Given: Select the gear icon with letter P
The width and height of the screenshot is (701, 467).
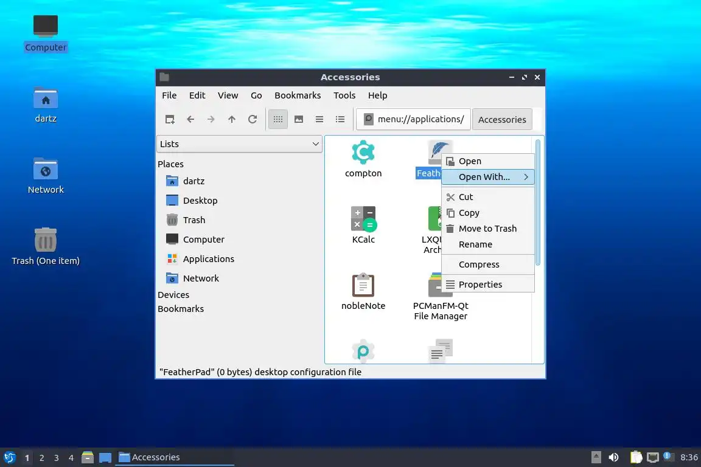Looking at the screenshot, I should (x=363, y=351).
